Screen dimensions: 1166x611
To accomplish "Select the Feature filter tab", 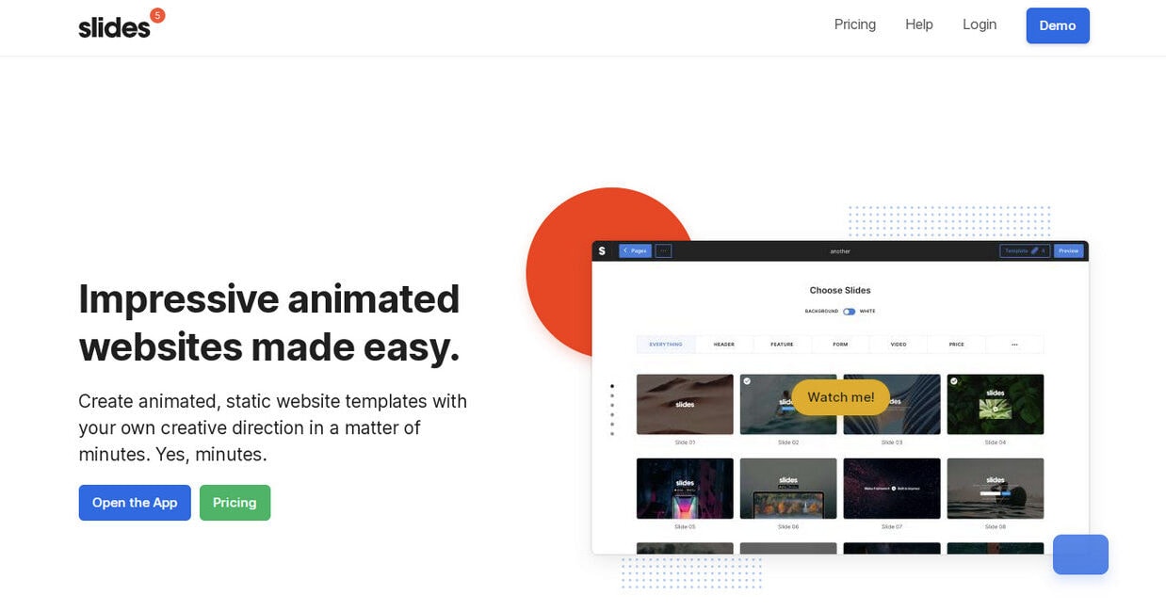I will coord(782,345).
